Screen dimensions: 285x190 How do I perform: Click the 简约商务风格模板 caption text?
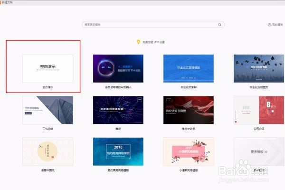pyautogui.click(x=118, y=171)
